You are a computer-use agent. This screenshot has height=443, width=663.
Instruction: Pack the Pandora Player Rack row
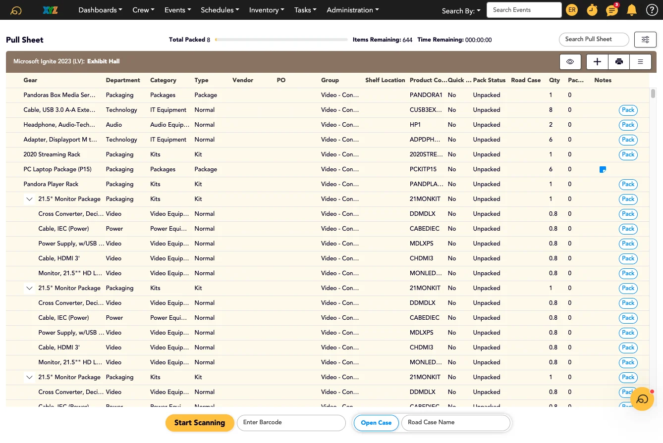pos(628,184)
